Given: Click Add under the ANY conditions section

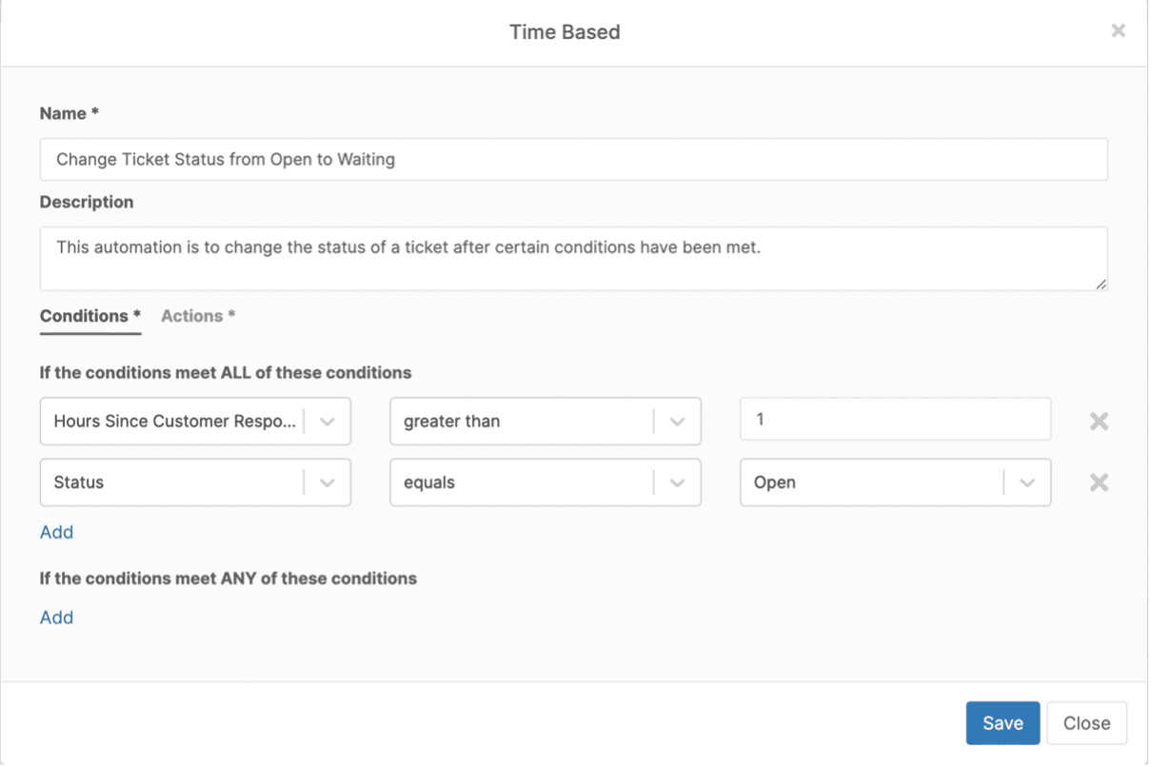Looking at the screenshot, I should 56,617.
